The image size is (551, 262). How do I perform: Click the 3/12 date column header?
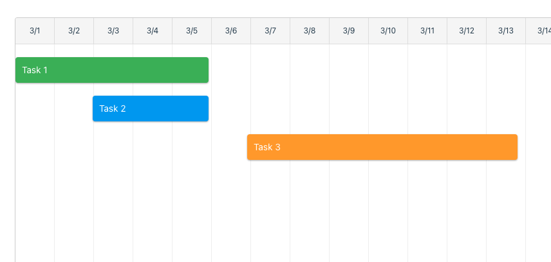[x=467, y=31]
